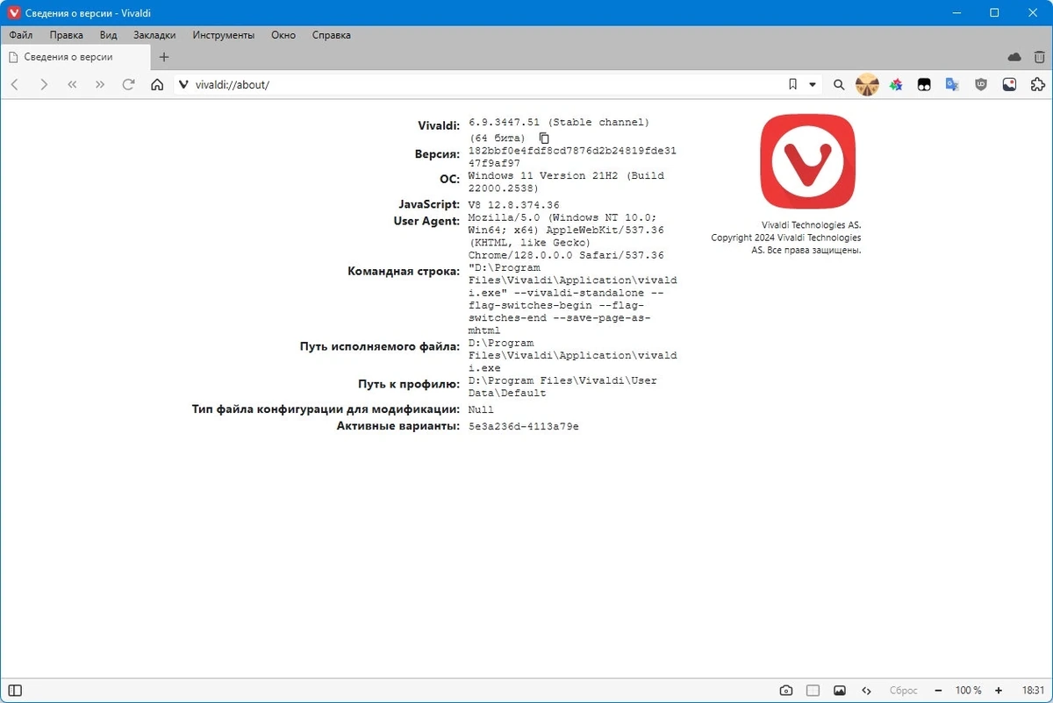1053x703 pixels.
Task: Open closed tabs trash can
Action: (1039, 57)
